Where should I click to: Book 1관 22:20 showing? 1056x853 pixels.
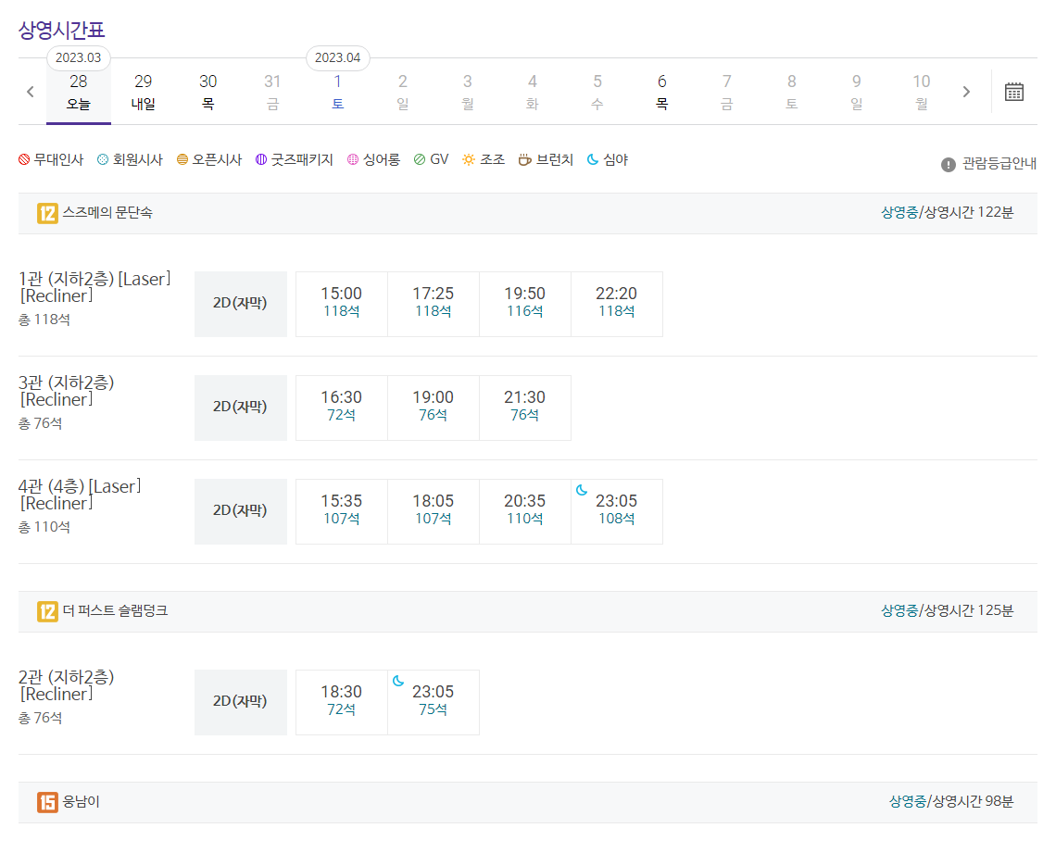pos(616,304)
